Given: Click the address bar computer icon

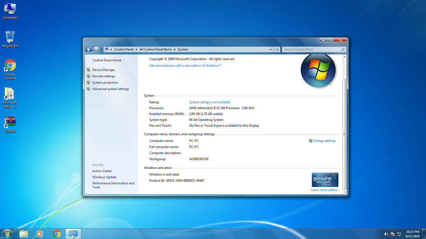Looking at the screenshot, I should click(x=107, y=49).
